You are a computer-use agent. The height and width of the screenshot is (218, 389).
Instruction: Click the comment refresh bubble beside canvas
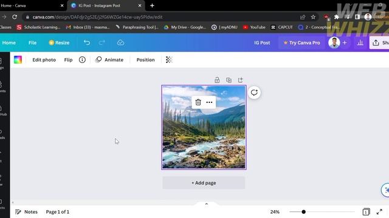(x=254, y=93)
